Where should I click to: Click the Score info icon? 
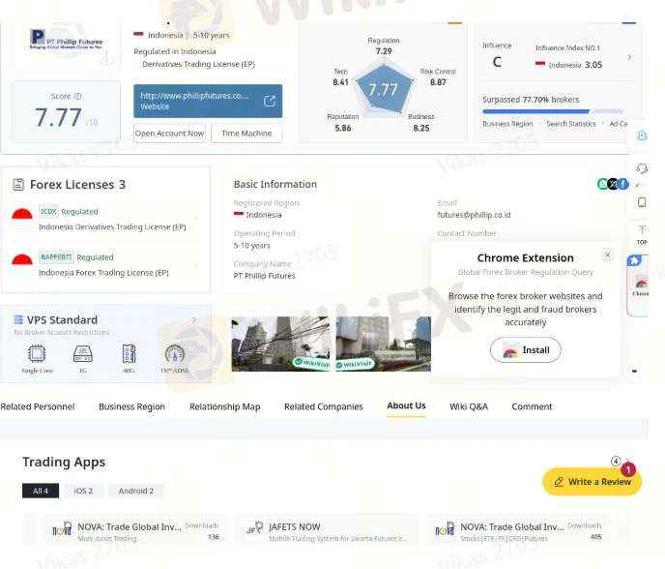tap(78, 97)
